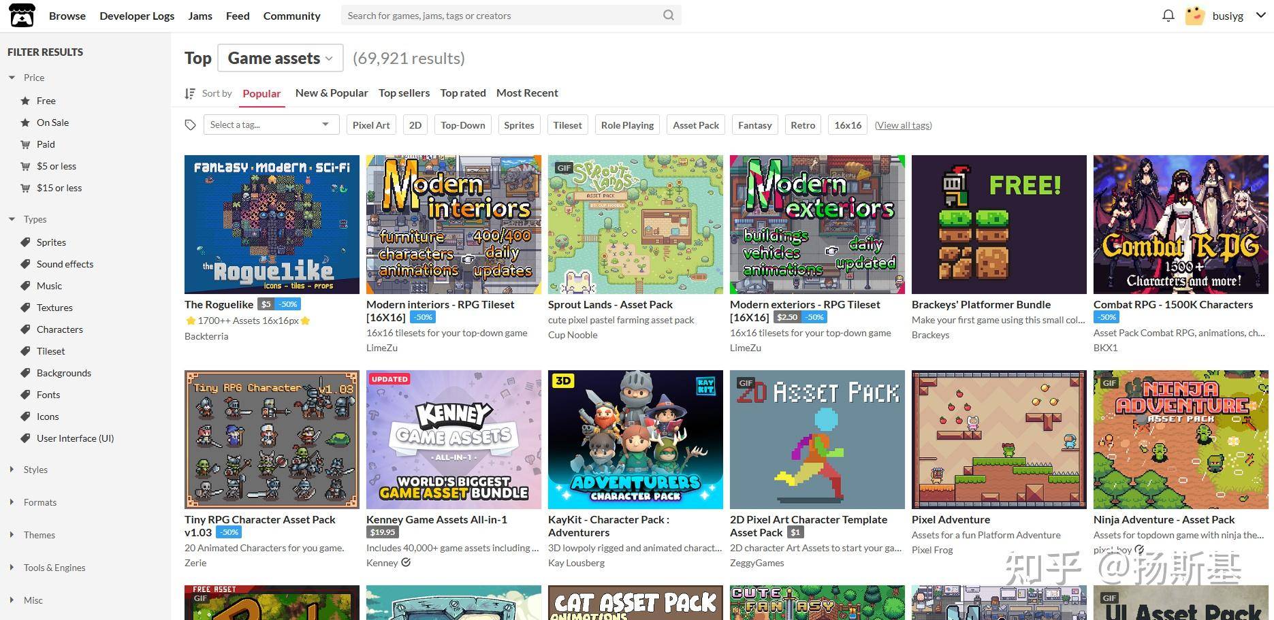Click the tag icon next to Sprites
Screen dimensions: 1274x620
pos(25,242)
